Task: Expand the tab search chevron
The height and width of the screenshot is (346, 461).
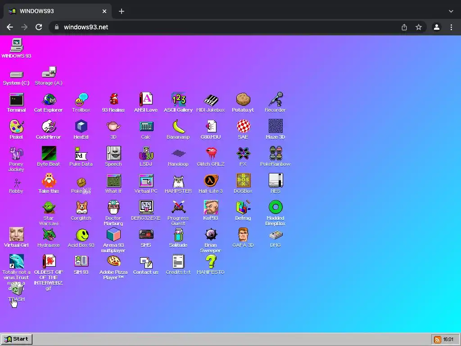Action: point(451,11)
